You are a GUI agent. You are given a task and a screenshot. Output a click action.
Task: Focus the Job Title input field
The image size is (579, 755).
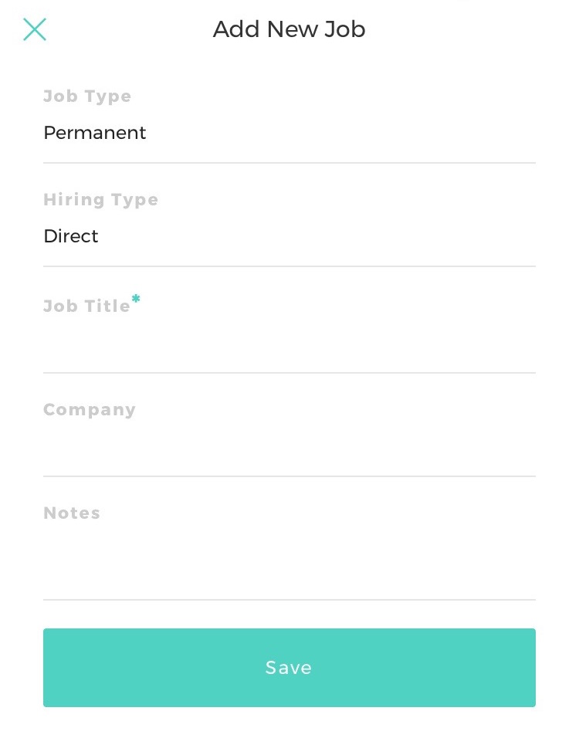[x=289, y=344]
